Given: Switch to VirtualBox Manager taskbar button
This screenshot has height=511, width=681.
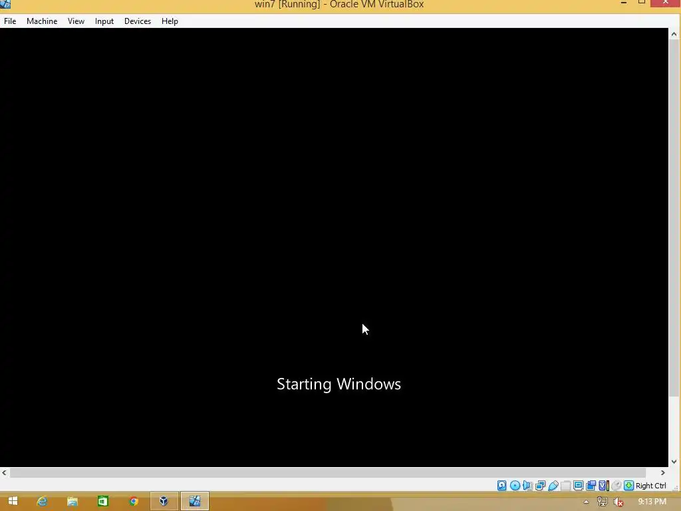Looking at the screenshot, I should pos(164,501).
